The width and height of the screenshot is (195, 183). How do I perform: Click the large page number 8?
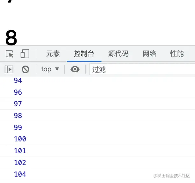11,38
